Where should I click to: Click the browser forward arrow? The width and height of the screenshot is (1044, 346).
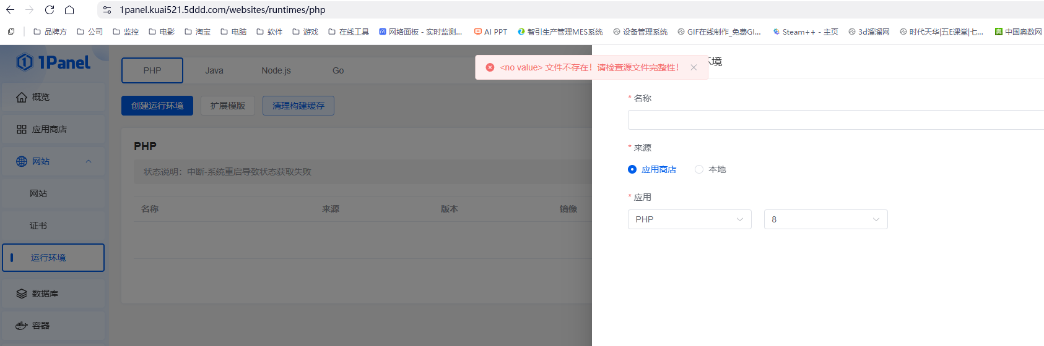point(30,10)
